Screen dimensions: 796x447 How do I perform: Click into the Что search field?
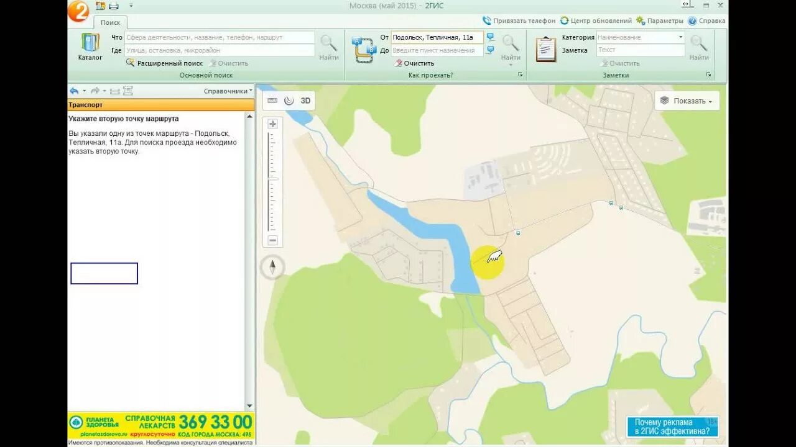pos(220,37)
